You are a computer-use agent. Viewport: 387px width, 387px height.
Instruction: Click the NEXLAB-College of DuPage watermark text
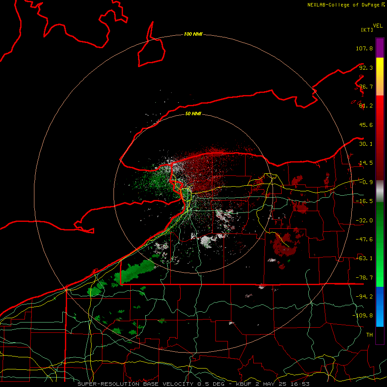tap(346, 5)
